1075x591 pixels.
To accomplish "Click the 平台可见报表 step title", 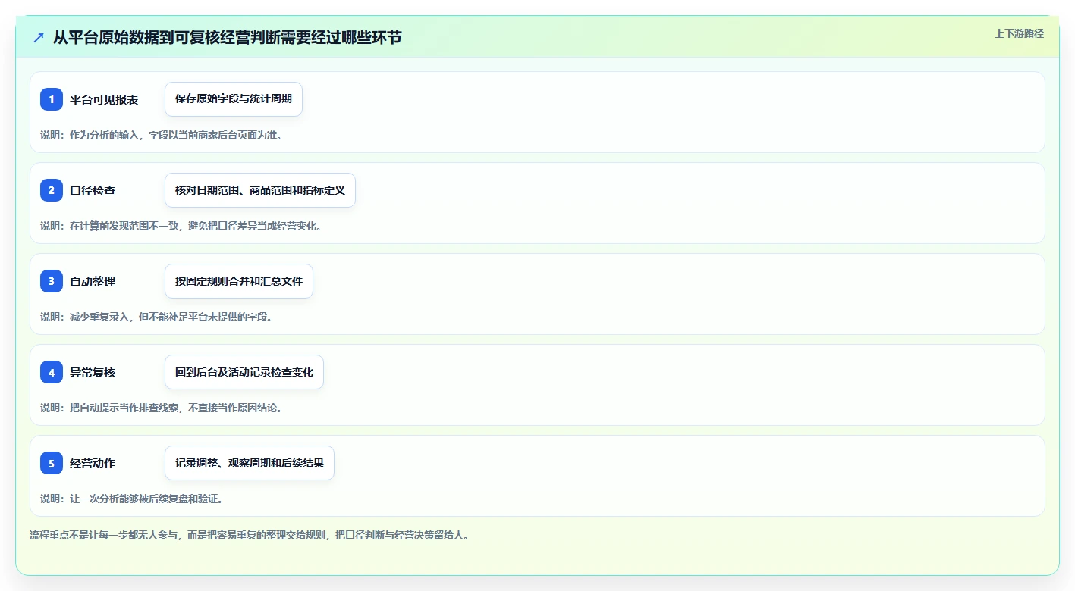I will click(104, 99).
